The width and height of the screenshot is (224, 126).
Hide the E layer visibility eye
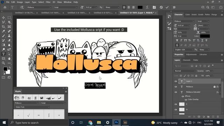click(176, 104)
